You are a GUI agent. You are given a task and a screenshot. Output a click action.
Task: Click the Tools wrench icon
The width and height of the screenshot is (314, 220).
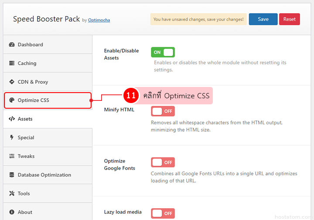12,193
